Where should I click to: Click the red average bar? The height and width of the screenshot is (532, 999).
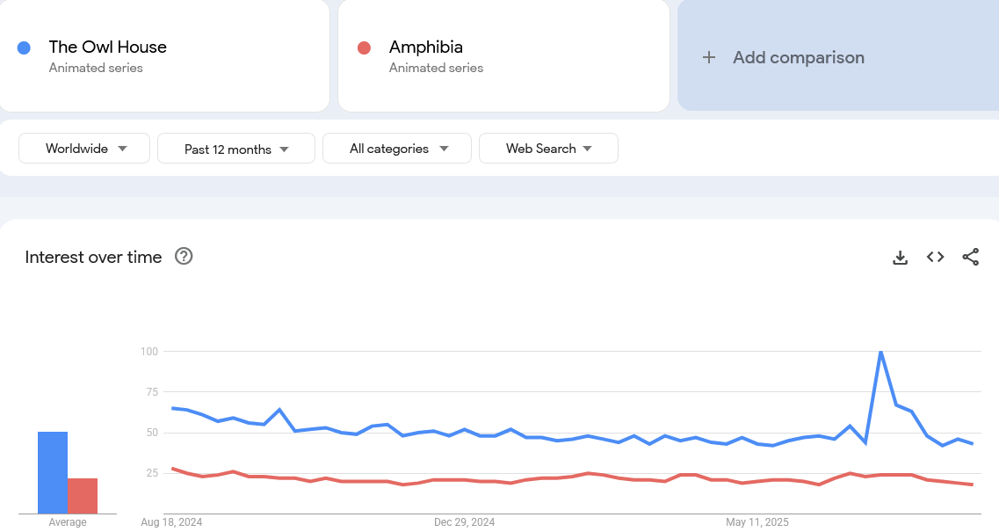click(83, 495)
